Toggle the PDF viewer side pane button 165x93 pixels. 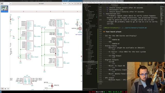click(x=2, y=3)
